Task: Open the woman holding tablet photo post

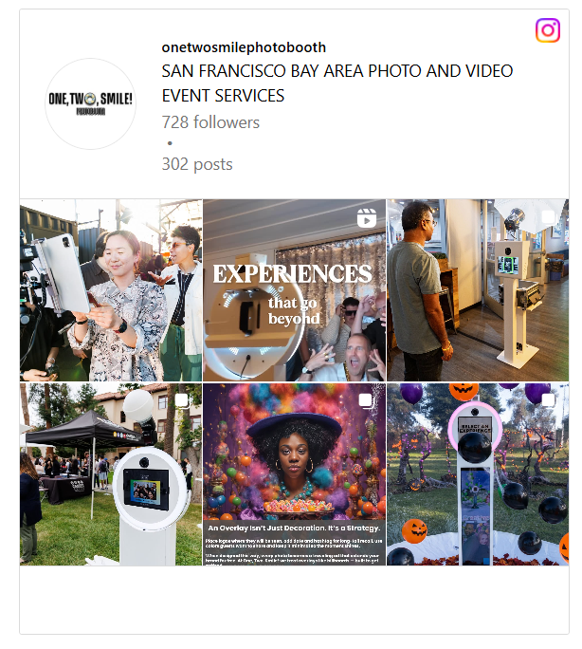Action: pyautogui.click(x=111, y=290)
